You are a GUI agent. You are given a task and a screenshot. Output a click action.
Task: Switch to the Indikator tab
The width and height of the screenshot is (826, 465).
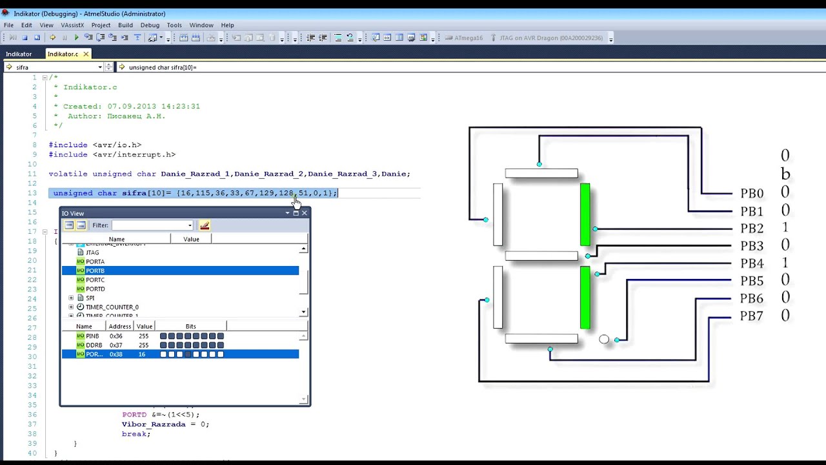[x=19, y=54]
